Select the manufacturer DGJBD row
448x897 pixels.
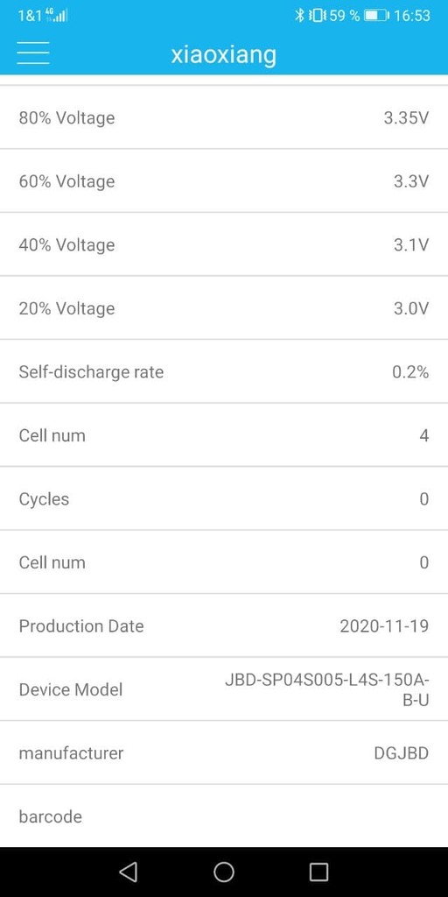click(224, 752)
